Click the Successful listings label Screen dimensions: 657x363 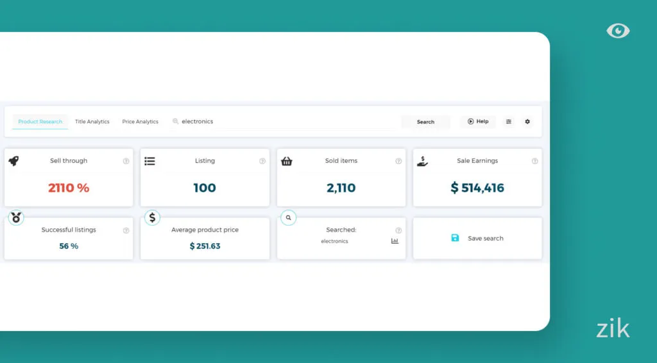pos(69,230)
